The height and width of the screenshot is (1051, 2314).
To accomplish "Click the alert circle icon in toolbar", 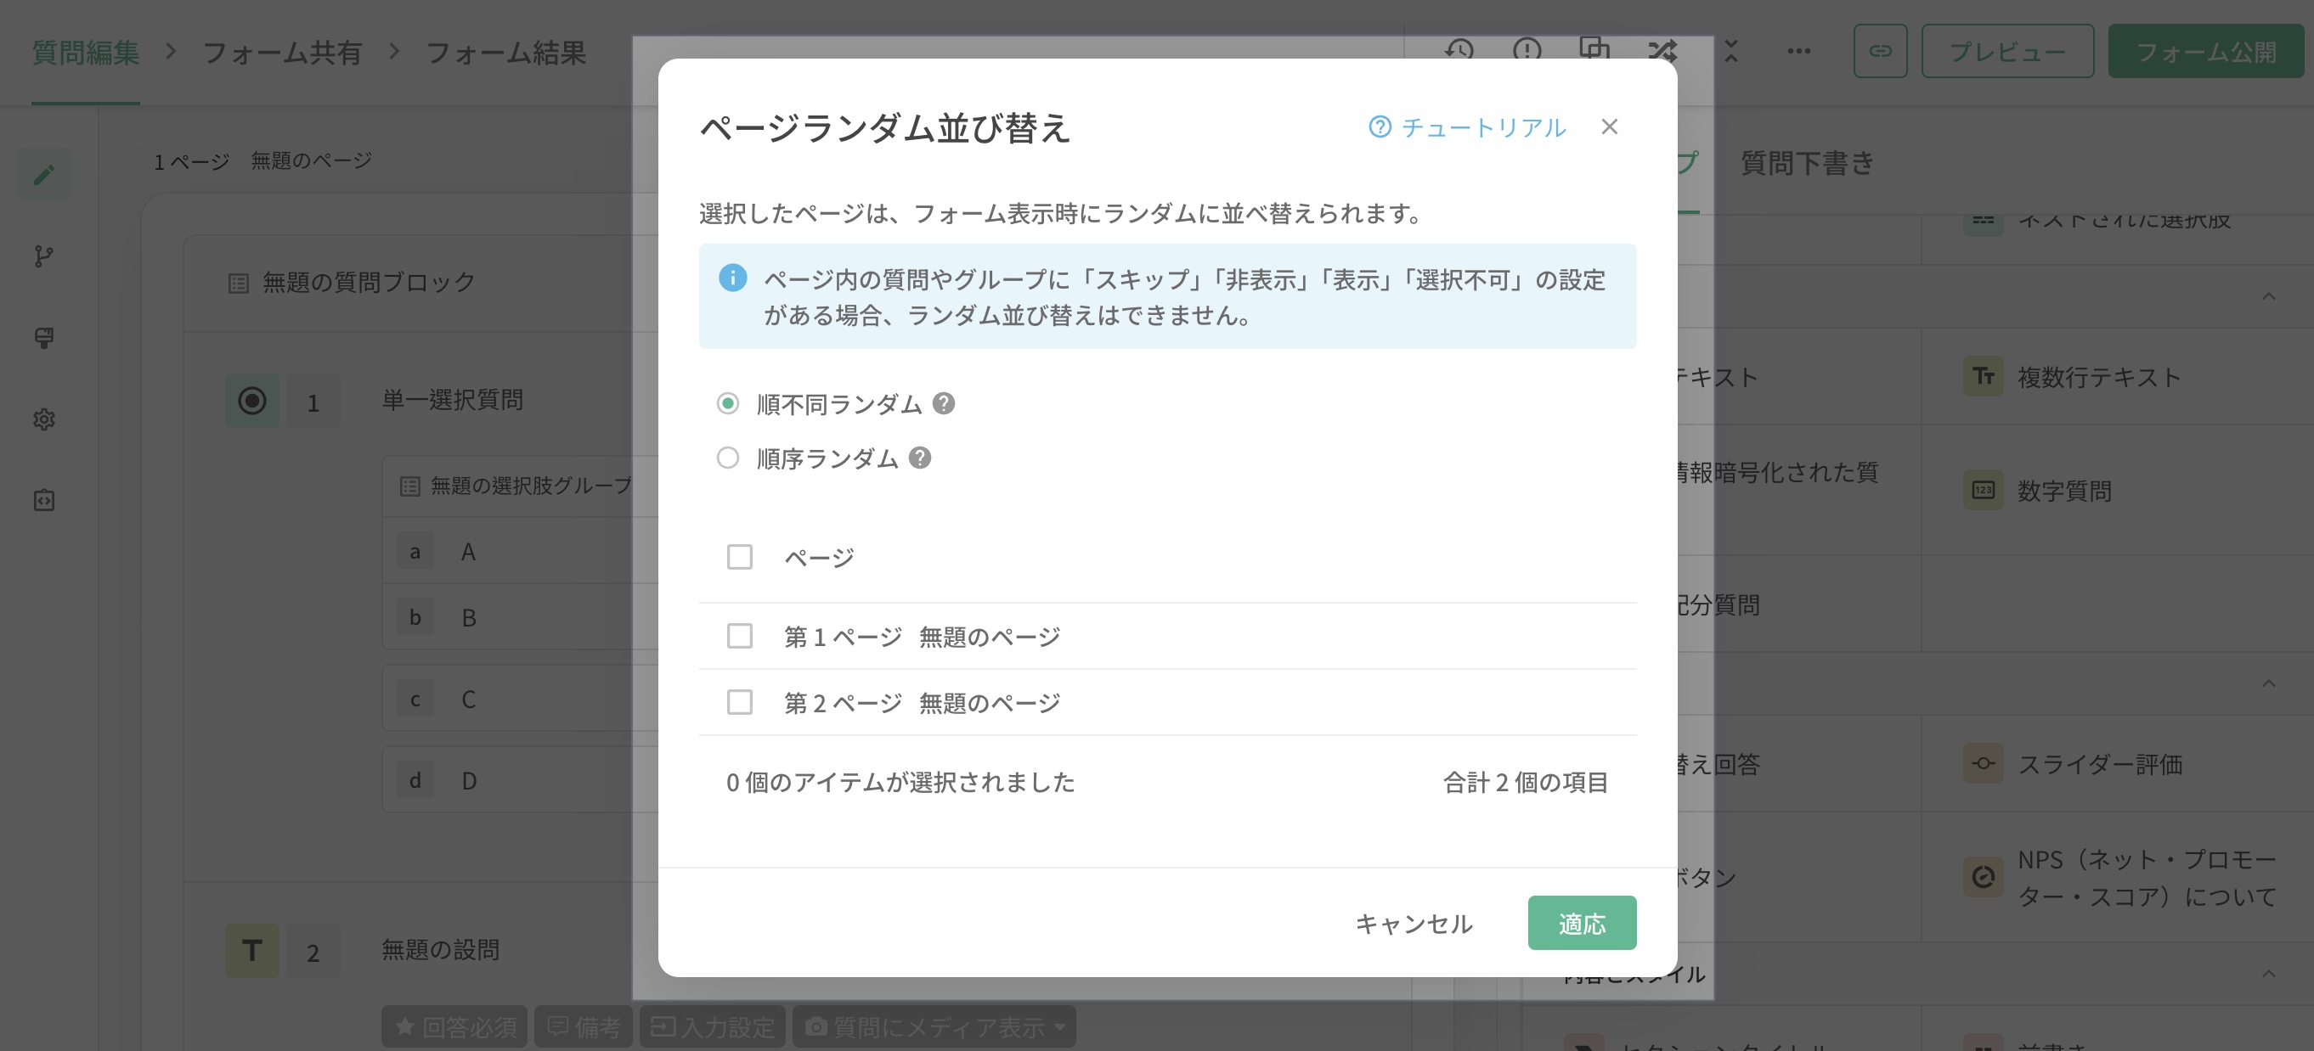I will click(1527, 50).
